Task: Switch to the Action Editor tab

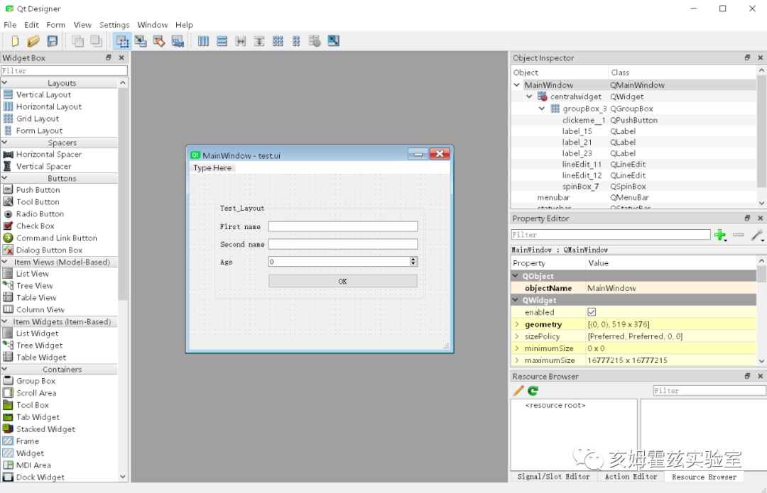Action: [631, 477]
